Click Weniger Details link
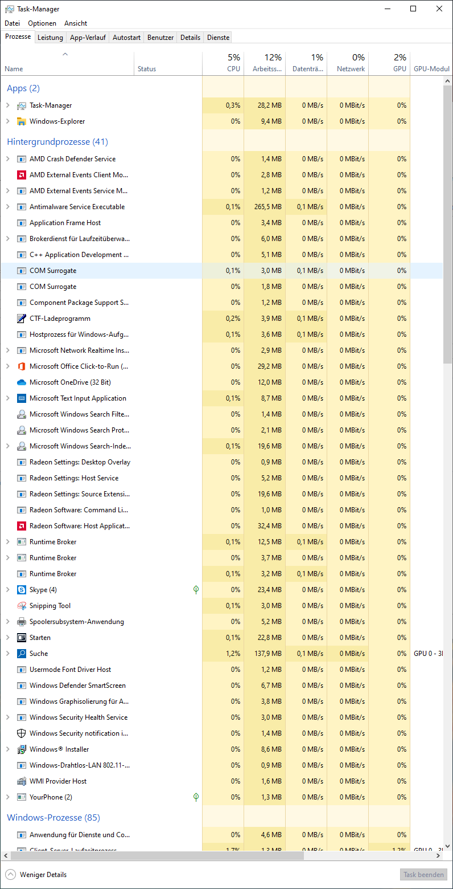 pos(43,875)
